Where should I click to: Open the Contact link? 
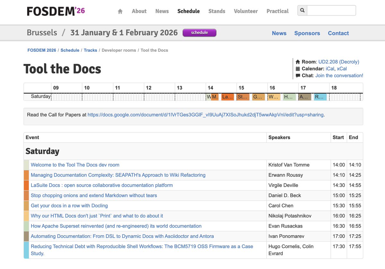[x=338, y=33]
